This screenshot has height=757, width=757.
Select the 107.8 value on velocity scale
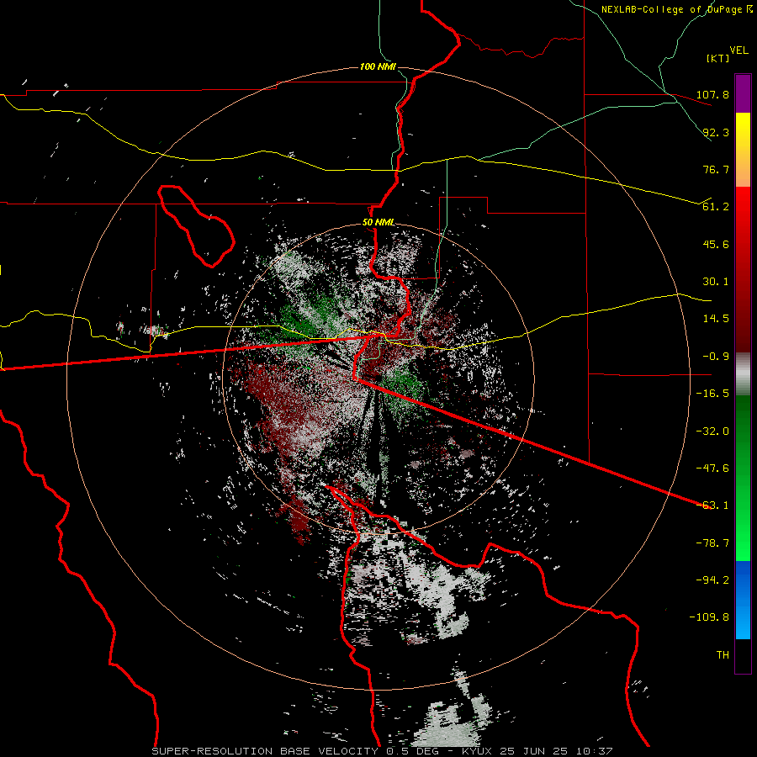[x=712, y=94]
